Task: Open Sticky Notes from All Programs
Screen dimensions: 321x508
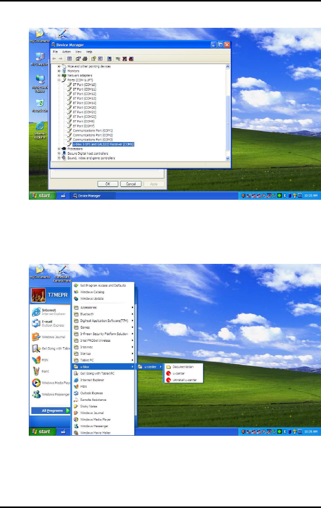Action: [x=103, y=406]
